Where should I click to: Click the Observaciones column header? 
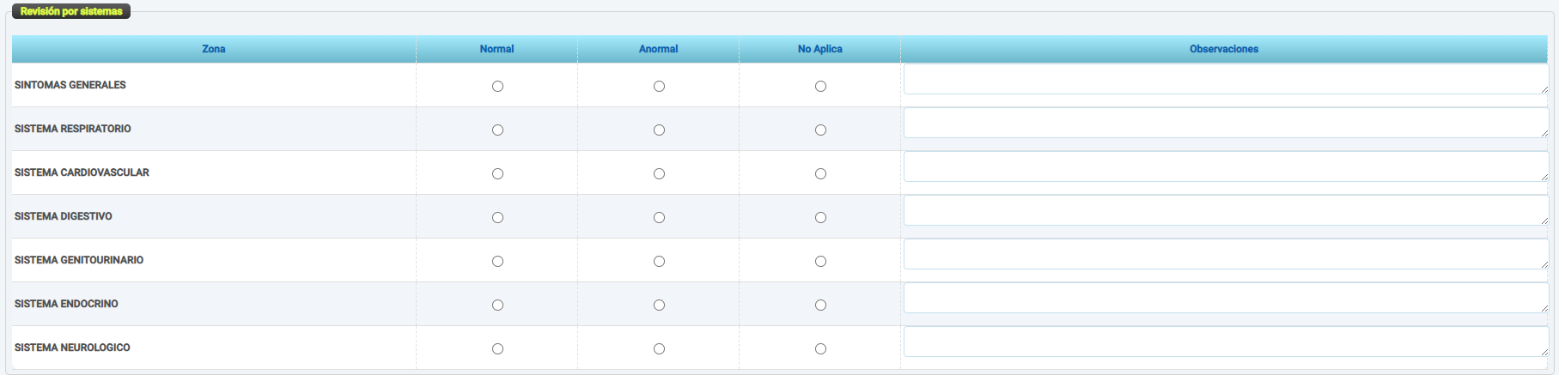pyautogui.click(x=1223, y=49)
